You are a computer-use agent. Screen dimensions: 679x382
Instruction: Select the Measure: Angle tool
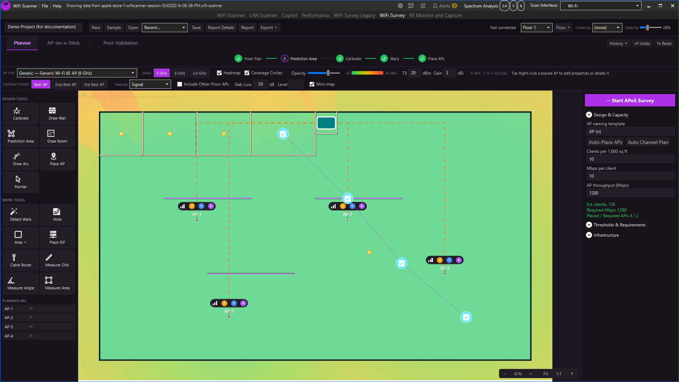click(x=21, y=283)
